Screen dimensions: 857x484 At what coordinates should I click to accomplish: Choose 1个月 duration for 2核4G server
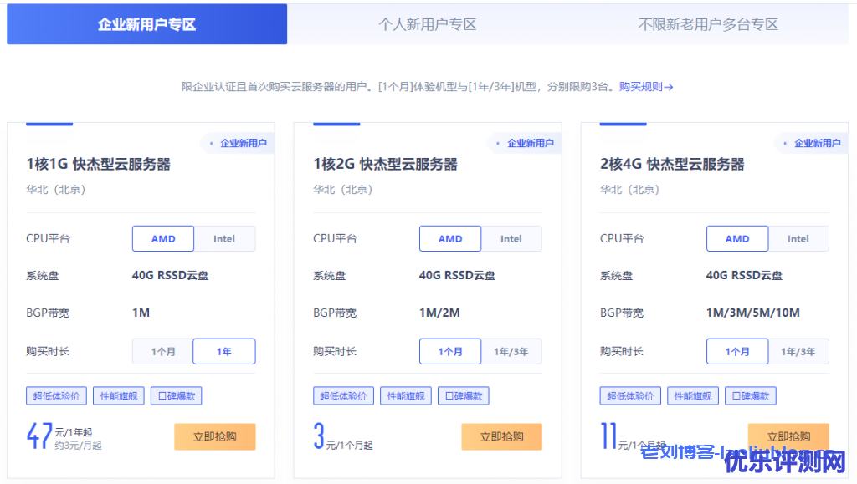737,352
